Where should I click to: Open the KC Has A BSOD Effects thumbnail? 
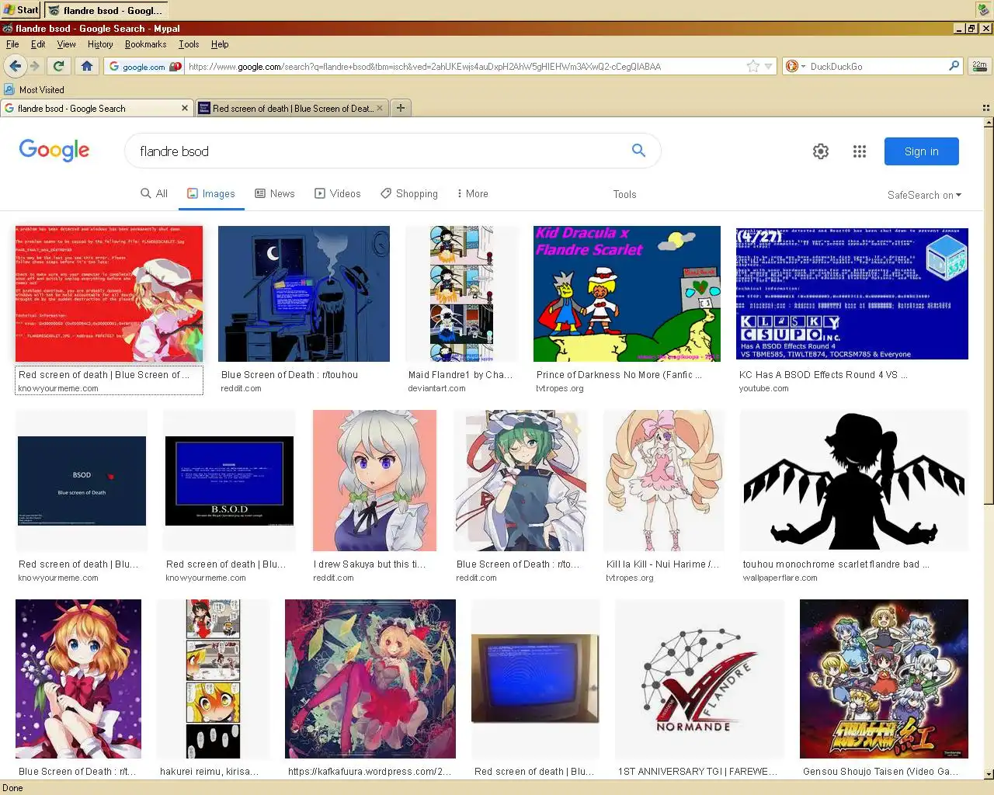tap(852, 293)
